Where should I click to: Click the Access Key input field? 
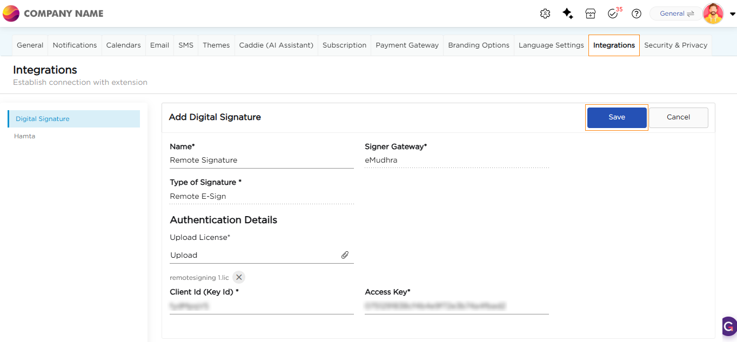[x=457, y=306]
